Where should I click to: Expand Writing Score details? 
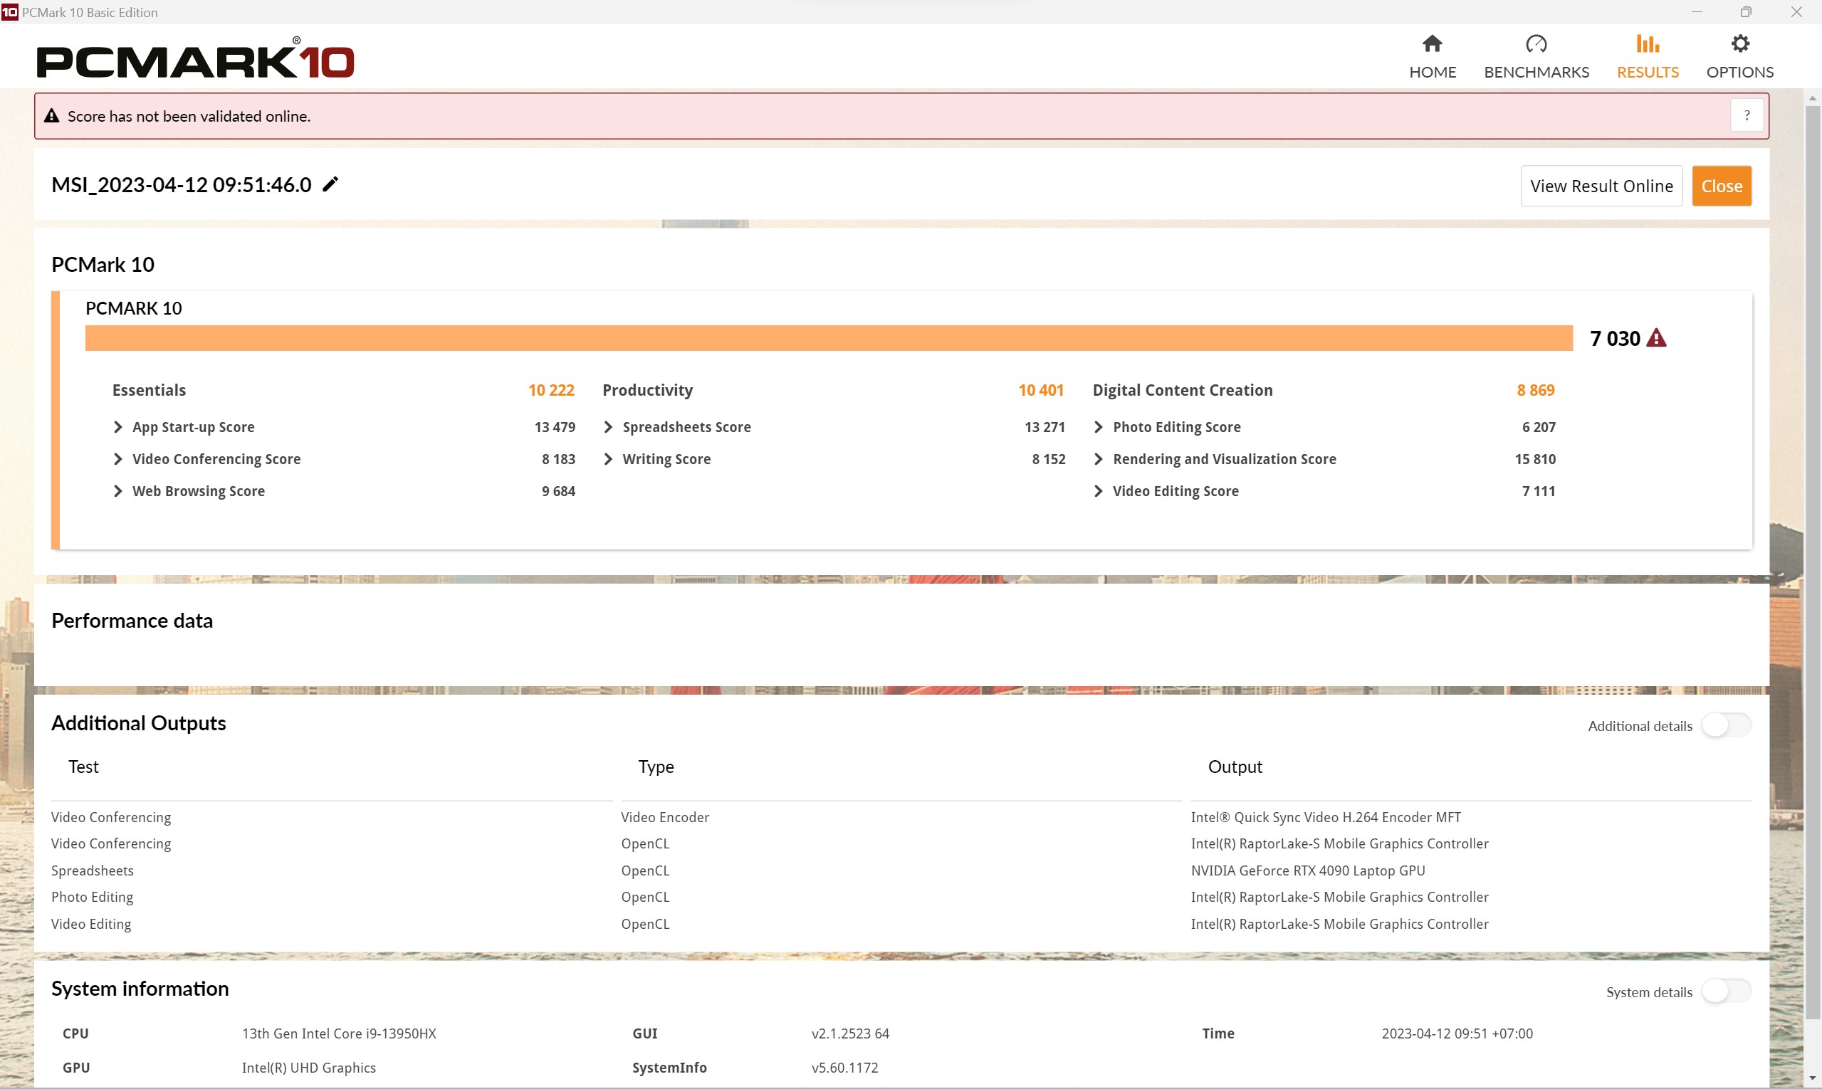pos(608,459)
